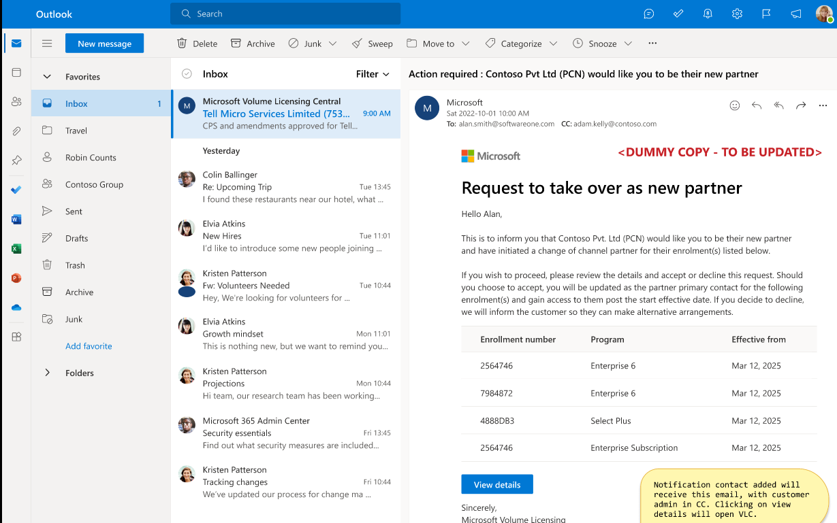Open the Security essentials email
837x523 pixels.
point(286,433)
